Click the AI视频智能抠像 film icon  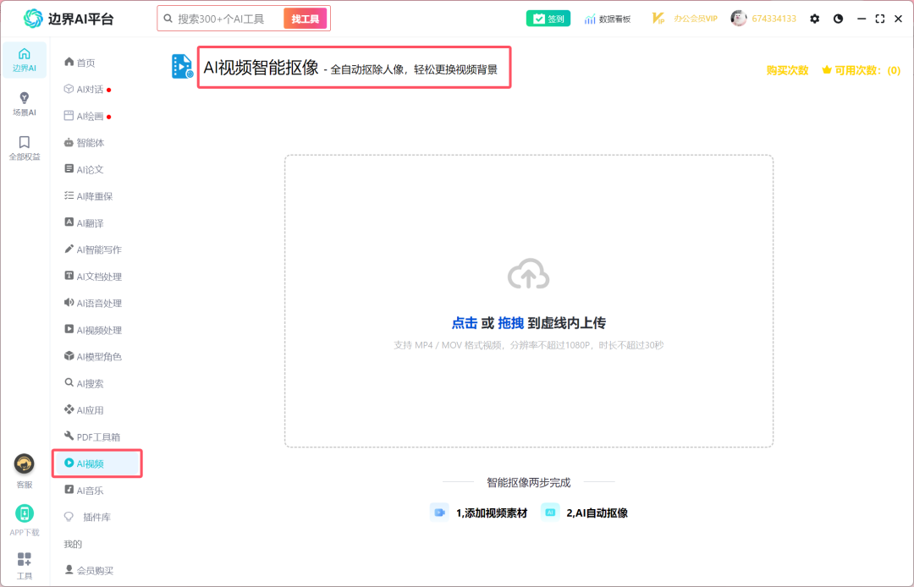coord(182,66)
